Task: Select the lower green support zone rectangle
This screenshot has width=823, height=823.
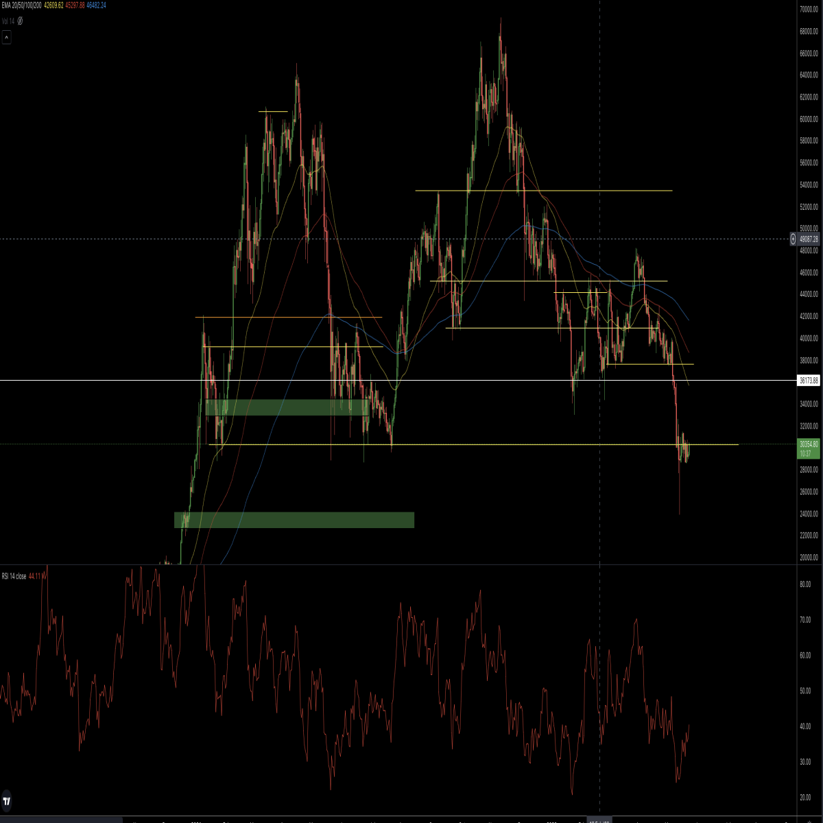Action: point(294,520)
